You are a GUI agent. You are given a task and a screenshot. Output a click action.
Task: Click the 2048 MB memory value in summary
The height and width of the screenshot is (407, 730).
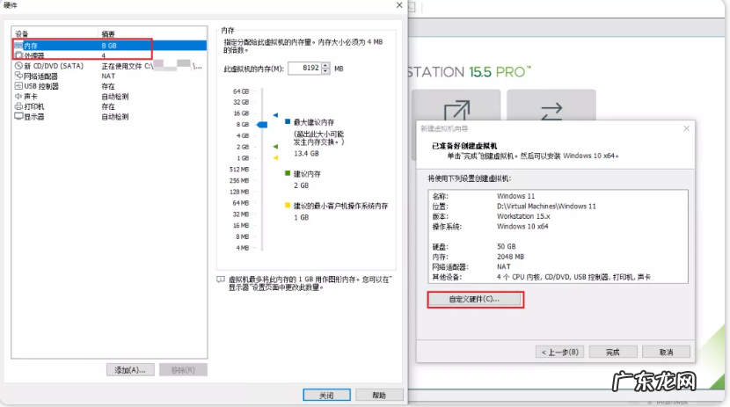[510, 257]
